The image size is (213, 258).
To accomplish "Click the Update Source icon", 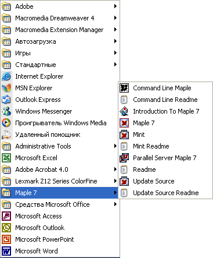I will [x=124, y=181].
